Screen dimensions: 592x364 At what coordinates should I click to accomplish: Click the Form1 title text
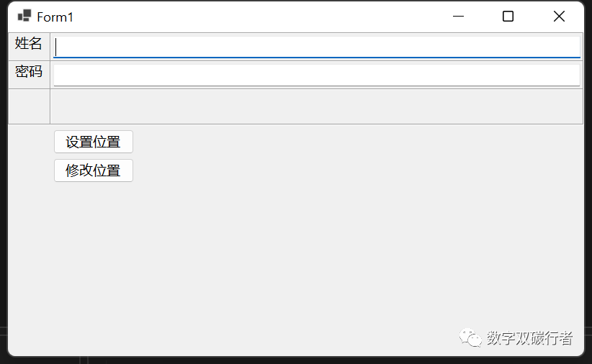(x=55, y=17)
